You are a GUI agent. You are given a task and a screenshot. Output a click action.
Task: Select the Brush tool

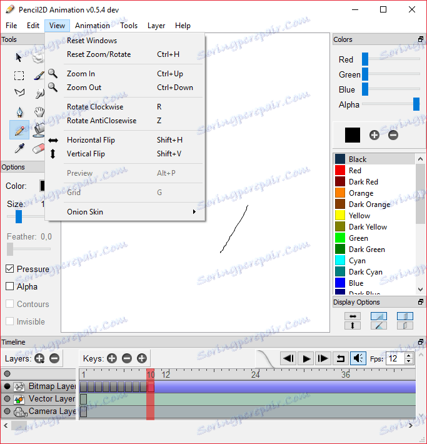(39, 76)
